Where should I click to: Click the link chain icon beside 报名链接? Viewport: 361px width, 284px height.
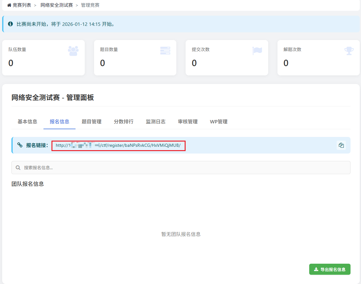point(20,145)
